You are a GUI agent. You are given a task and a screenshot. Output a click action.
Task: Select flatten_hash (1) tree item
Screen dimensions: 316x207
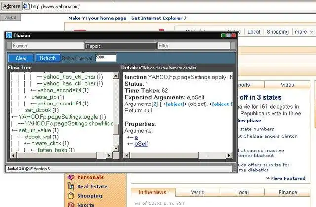[56, 150]
